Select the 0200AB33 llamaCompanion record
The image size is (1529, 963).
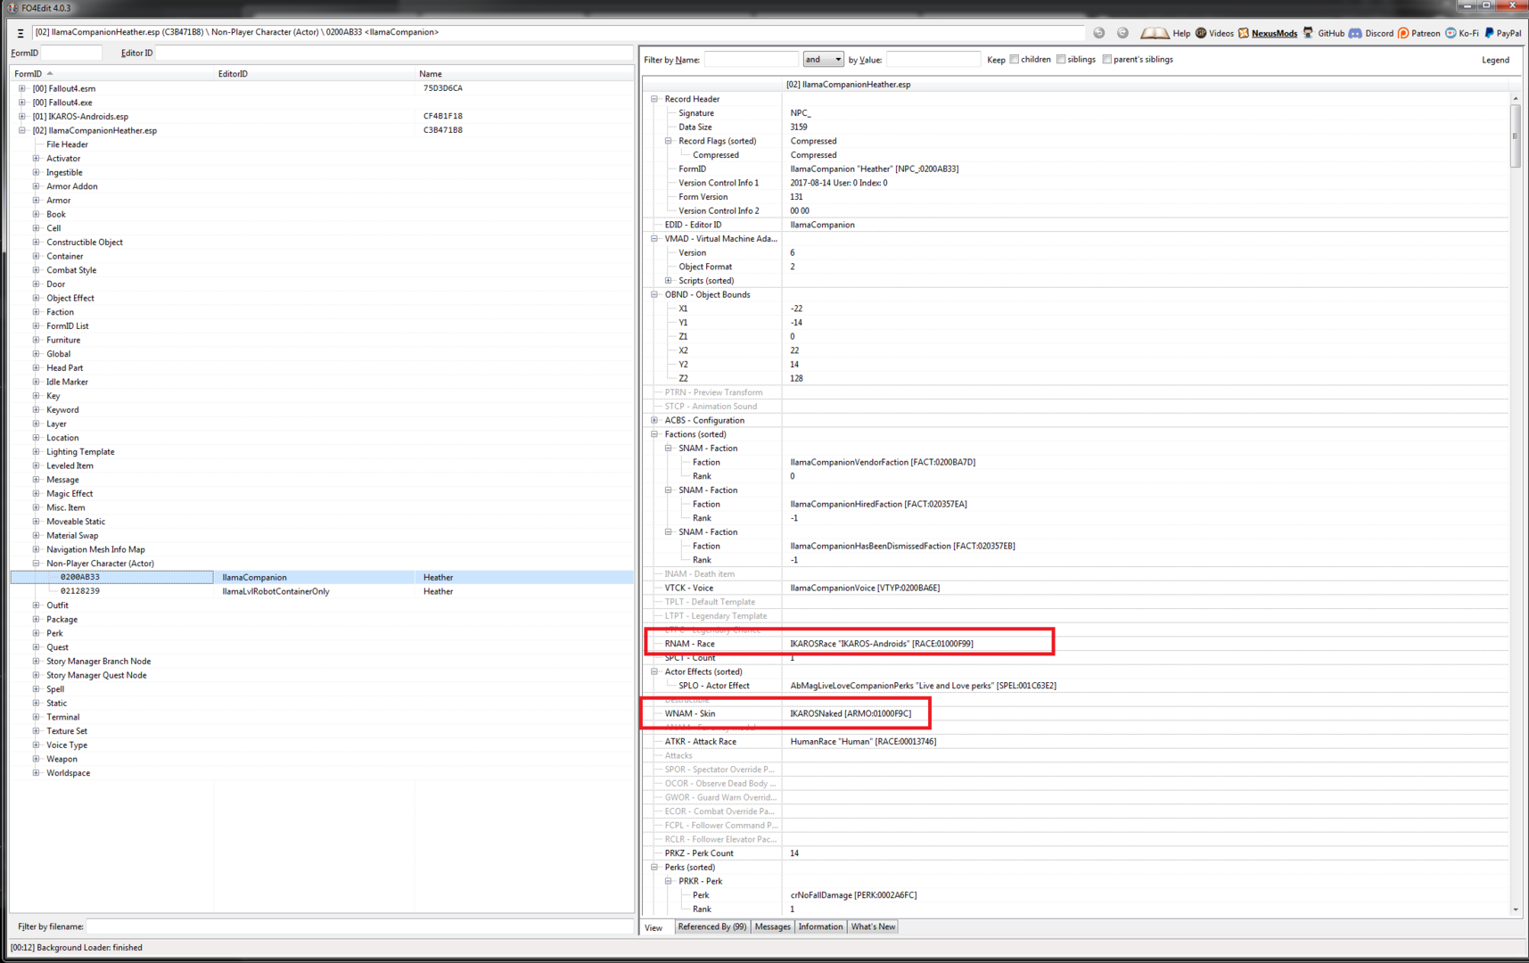coord(322,578)
